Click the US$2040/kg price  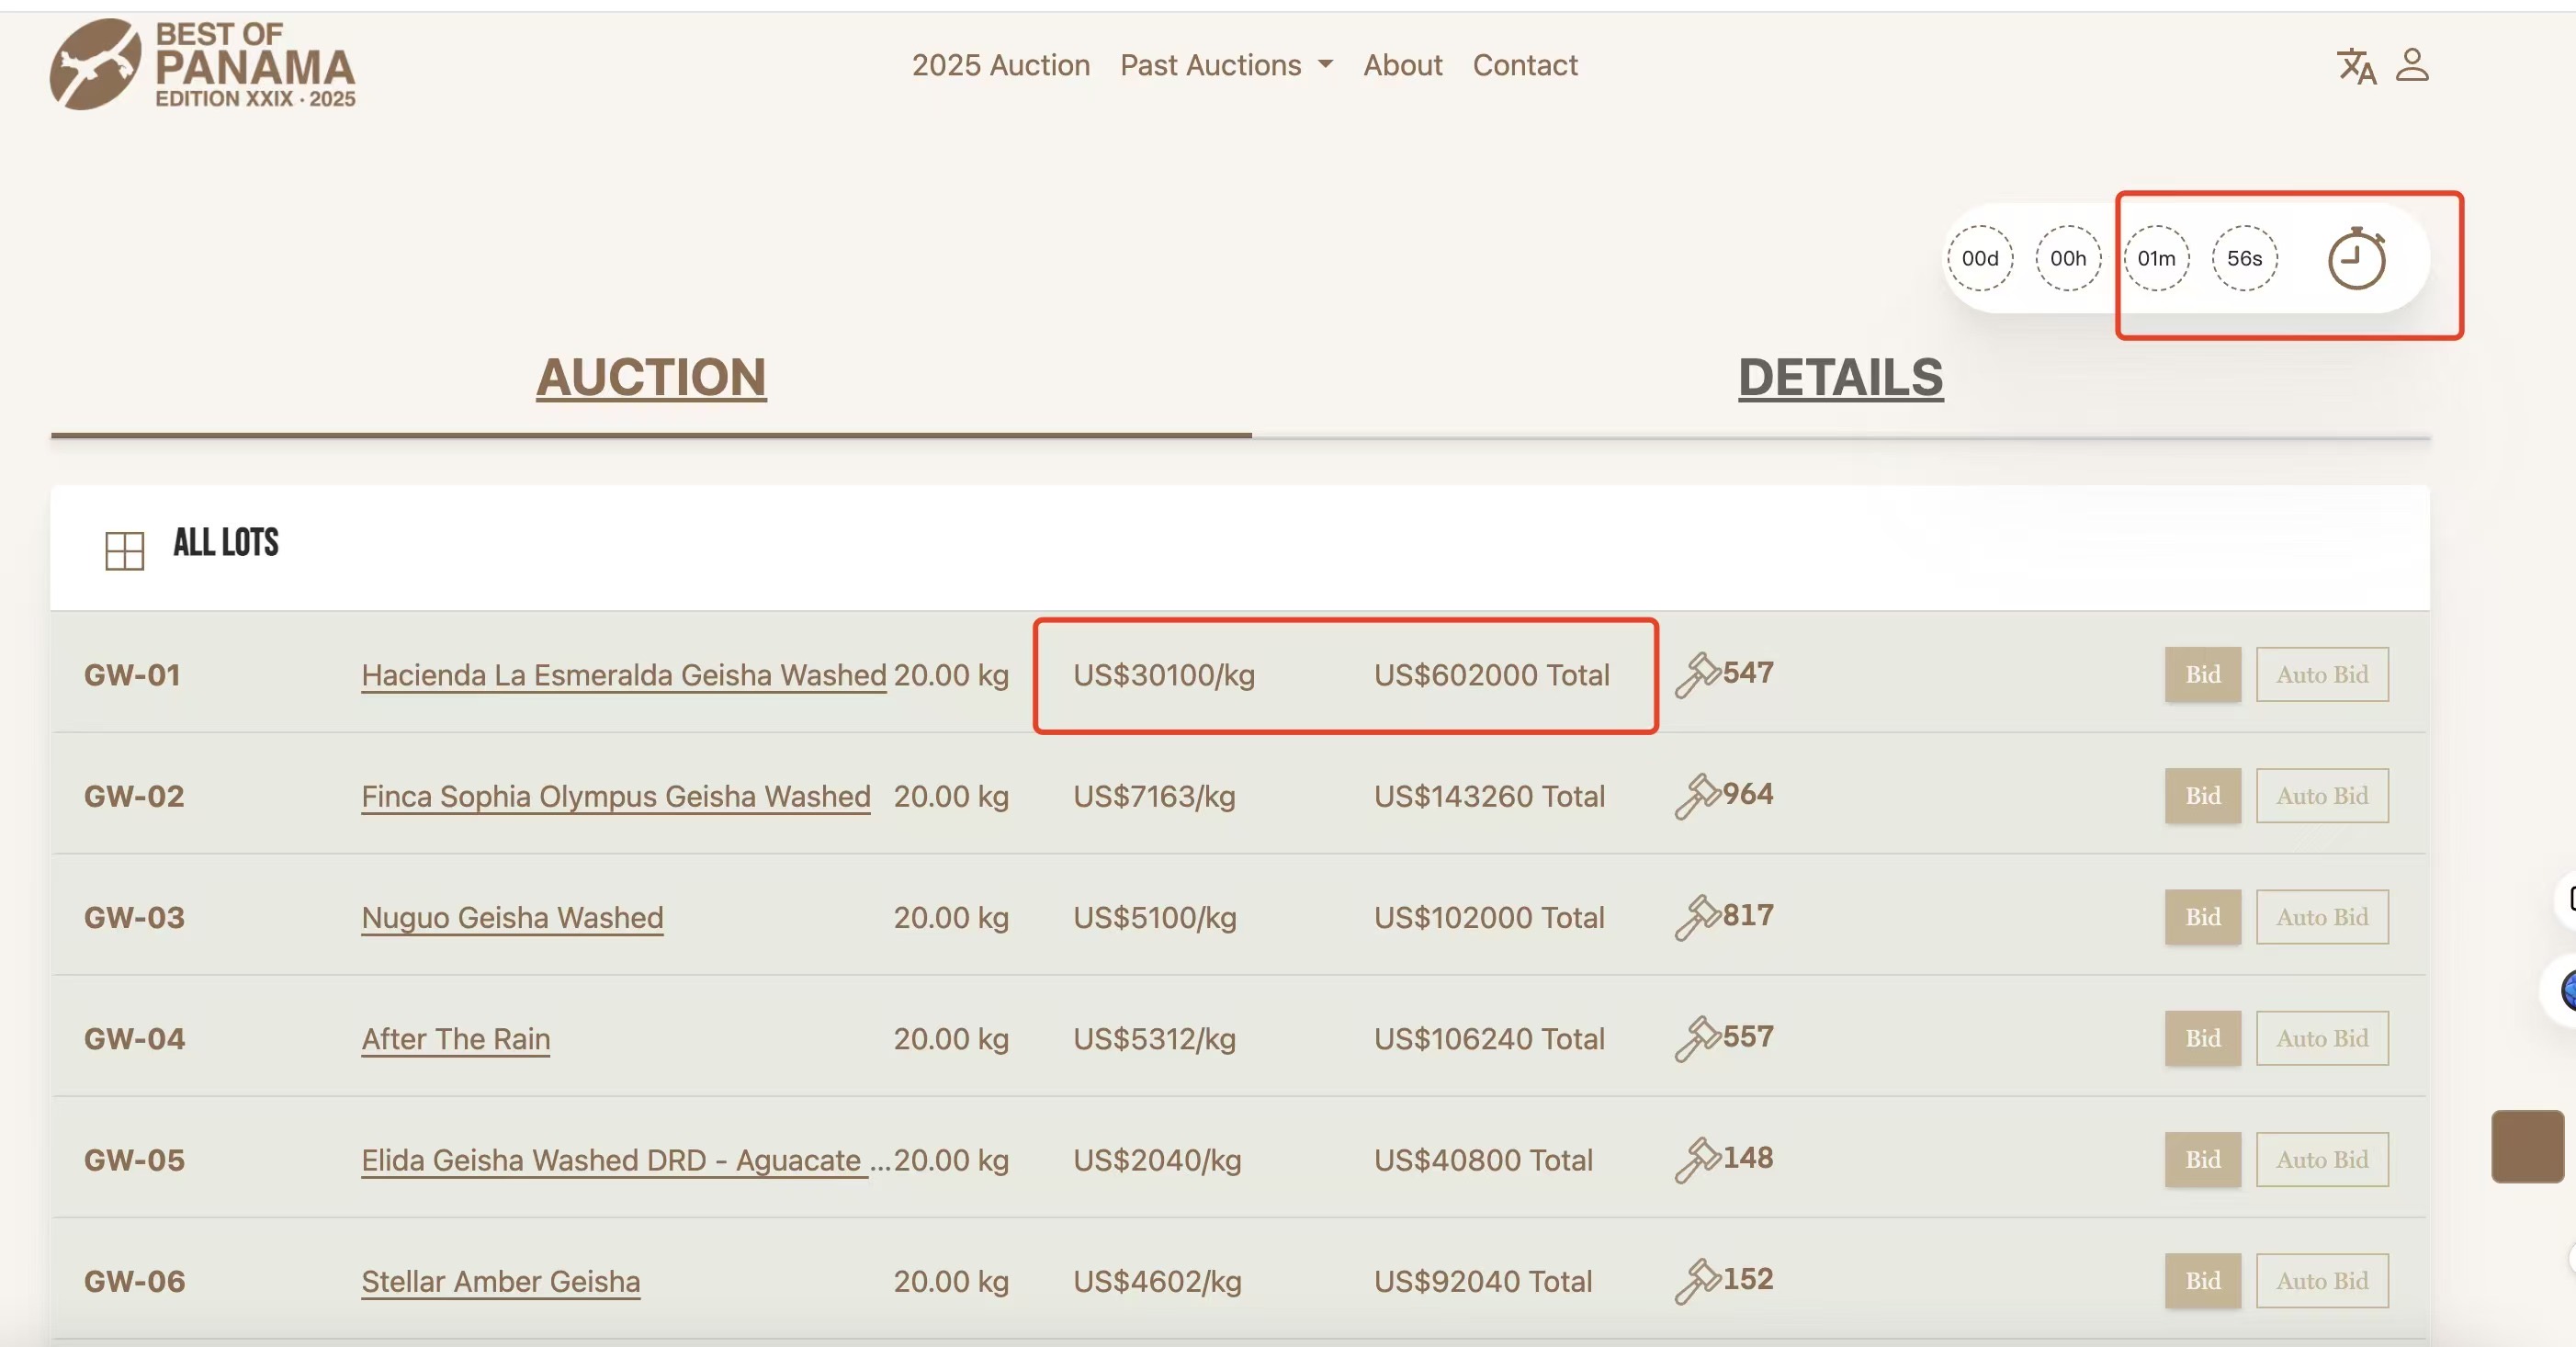pyautogui.click(x=1157, y=1160)
